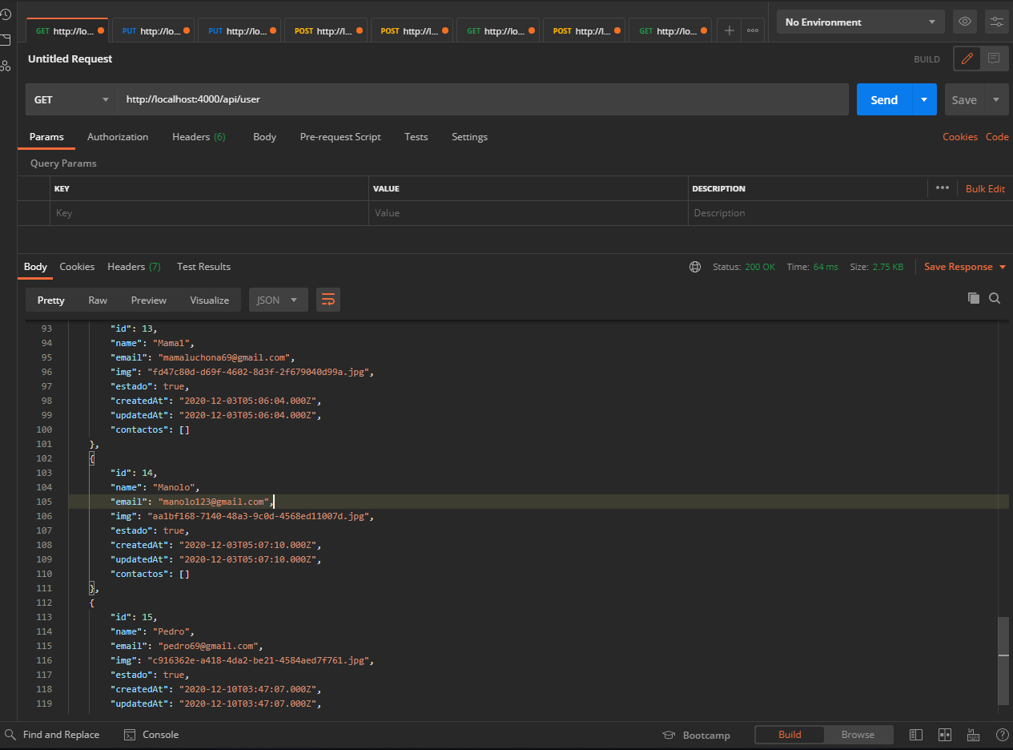
Task: Click the Console terminal icon
Action: (130, 735)
